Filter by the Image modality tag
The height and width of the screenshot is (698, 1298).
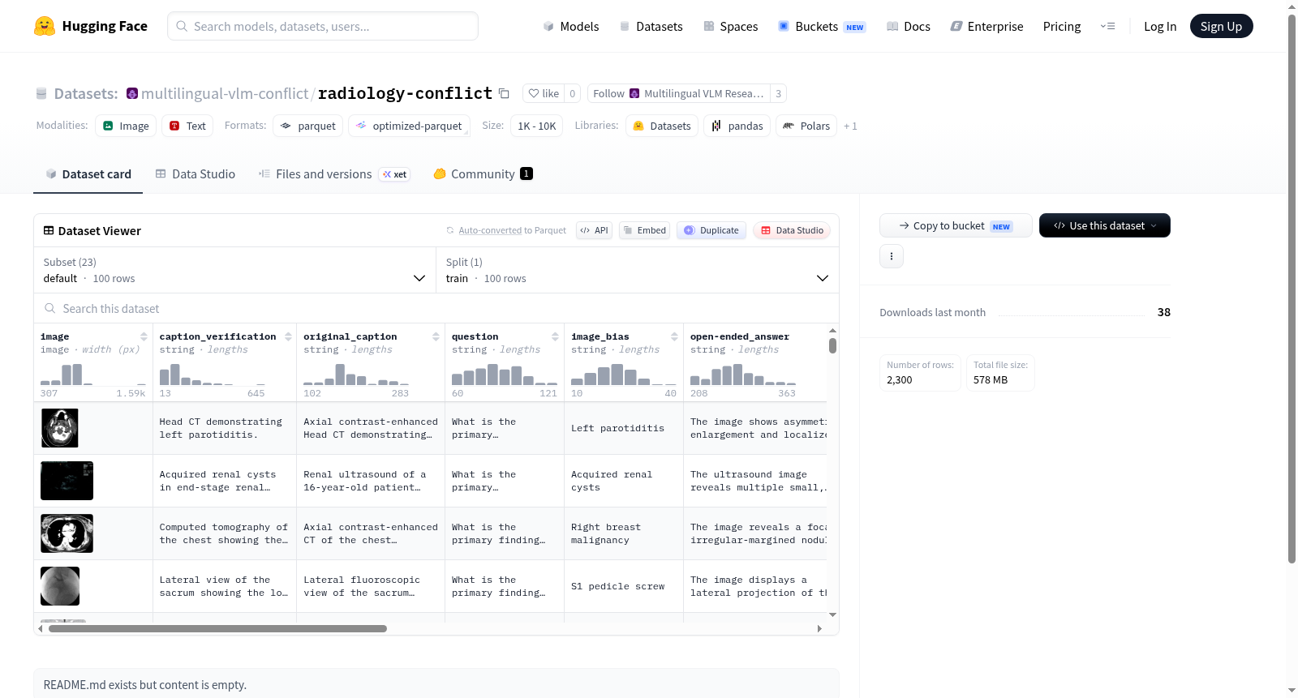coord(126,126)
